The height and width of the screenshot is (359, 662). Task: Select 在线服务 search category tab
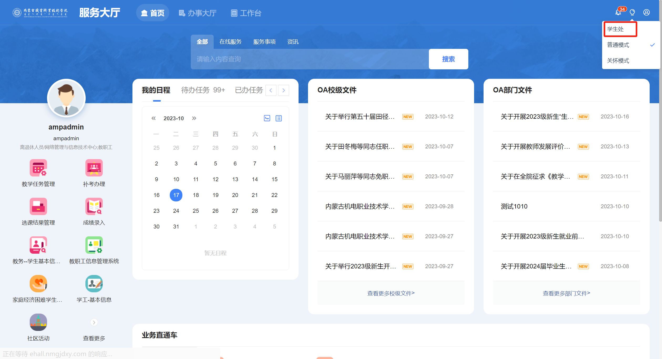[x=230, y=42]
